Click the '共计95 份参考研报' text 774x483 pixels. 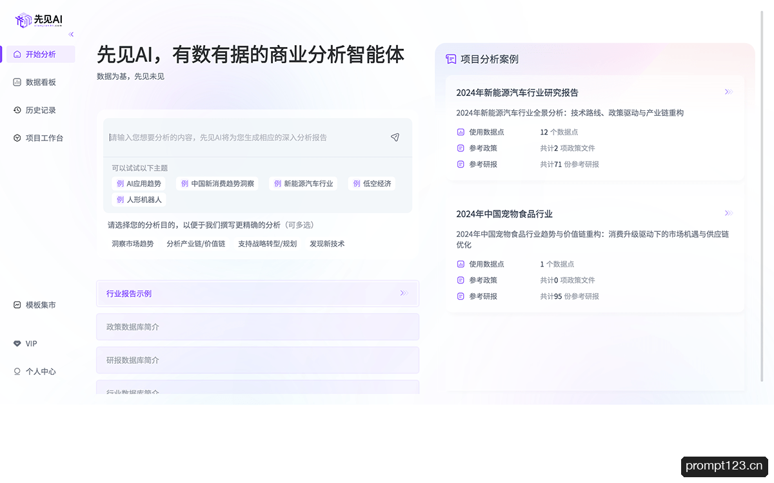coord(570,296)
